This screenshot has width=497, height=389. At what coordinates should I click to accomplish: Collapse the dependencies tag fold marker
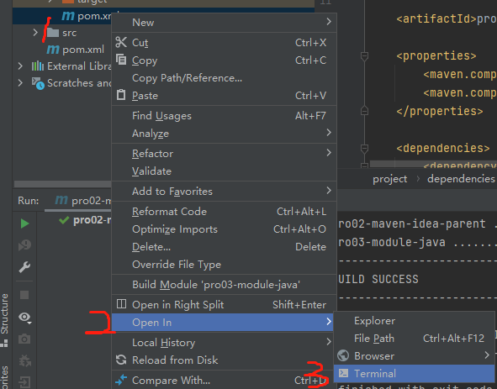click(364, 149)
